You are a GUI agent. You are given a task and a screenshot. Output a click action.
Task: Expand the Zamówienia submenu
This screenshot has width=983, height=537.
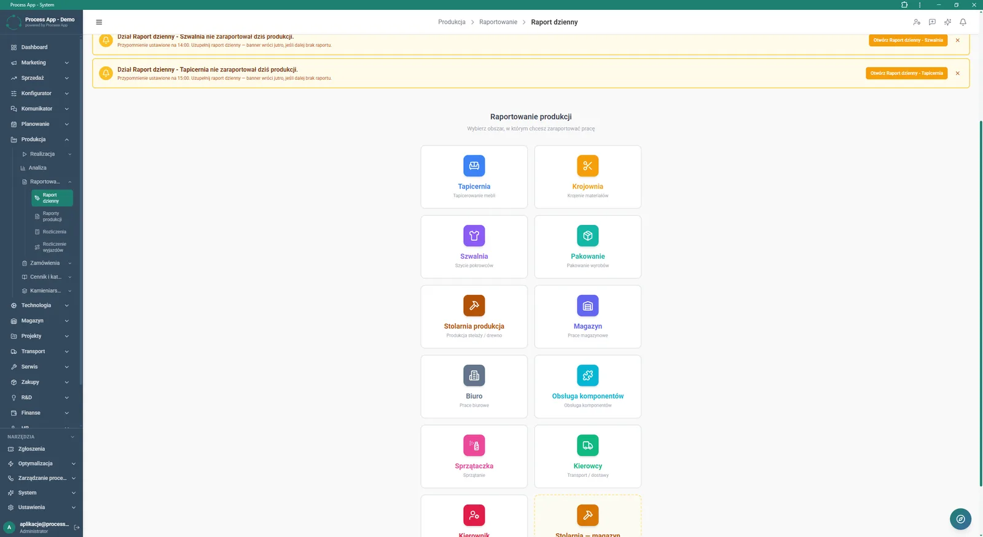[47, 263]
